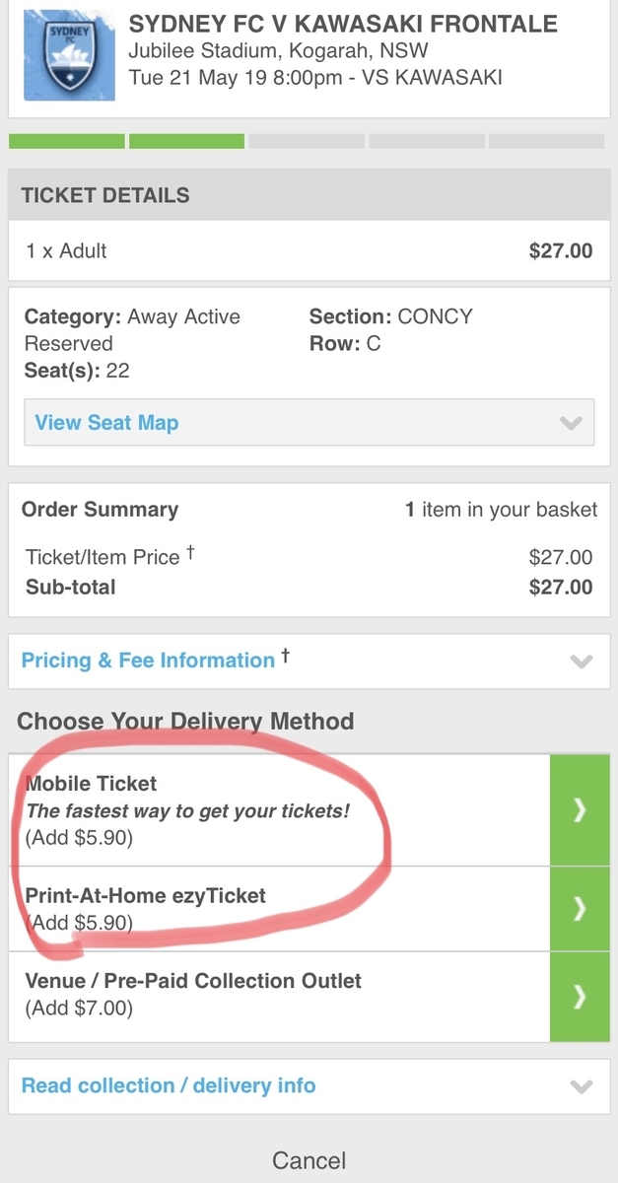This screenshot has width=618, height=1183.
Task: Expand Pricing & Fee Information chevron
Action: tap(582, 661)
